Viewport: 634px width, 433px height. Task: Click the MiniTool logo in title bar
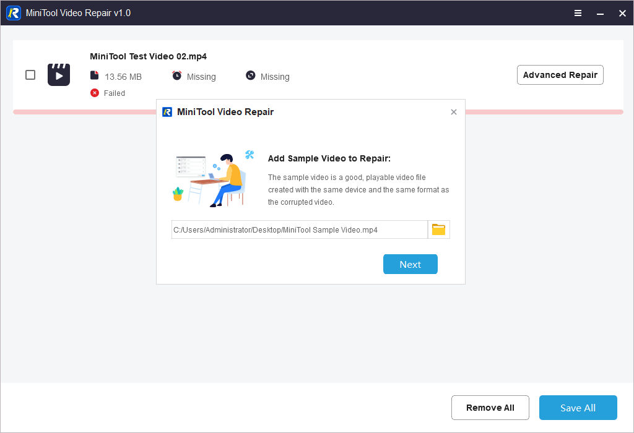(x=14, y=13)
